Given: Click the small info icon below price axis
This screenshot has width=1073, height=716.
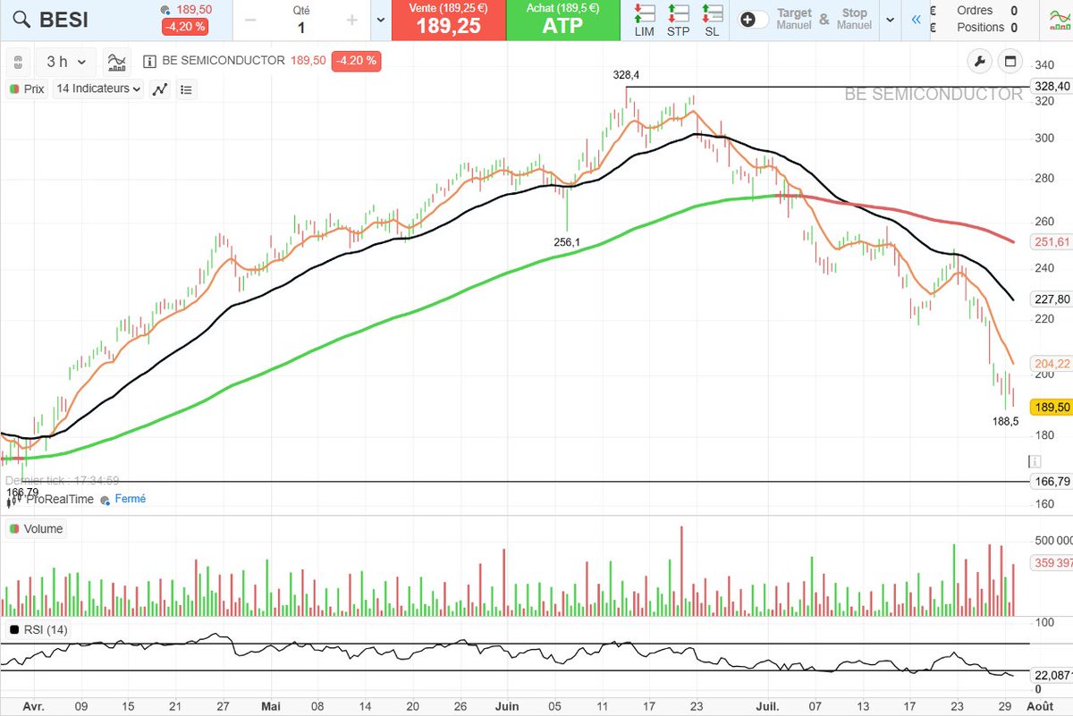Looking at the screenshot, I should pos(1035,461).
